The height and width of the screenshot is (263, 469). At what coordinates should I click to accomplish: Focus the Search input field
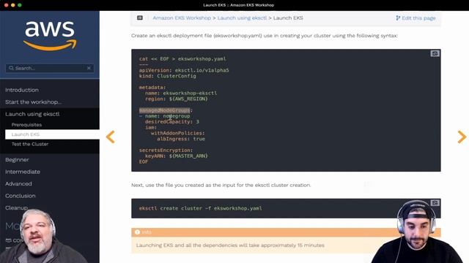50,68
